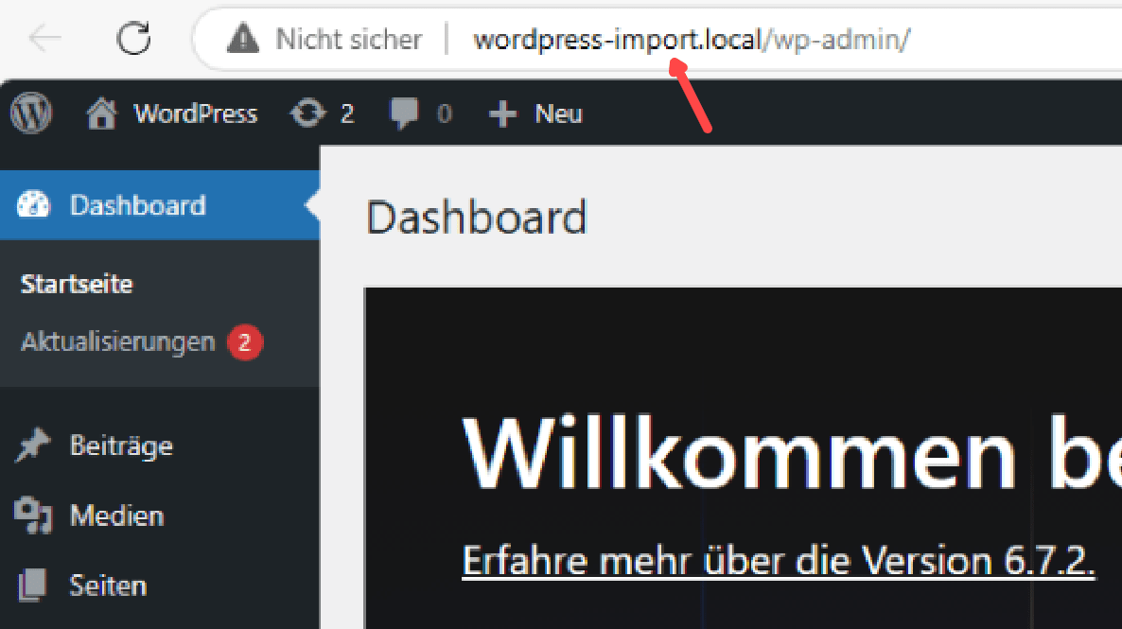Screen dimensions: 1122x629
Task: Click the 'Nicht sicher' site info label
Action: pyautogui.click(x=348, y=39)
